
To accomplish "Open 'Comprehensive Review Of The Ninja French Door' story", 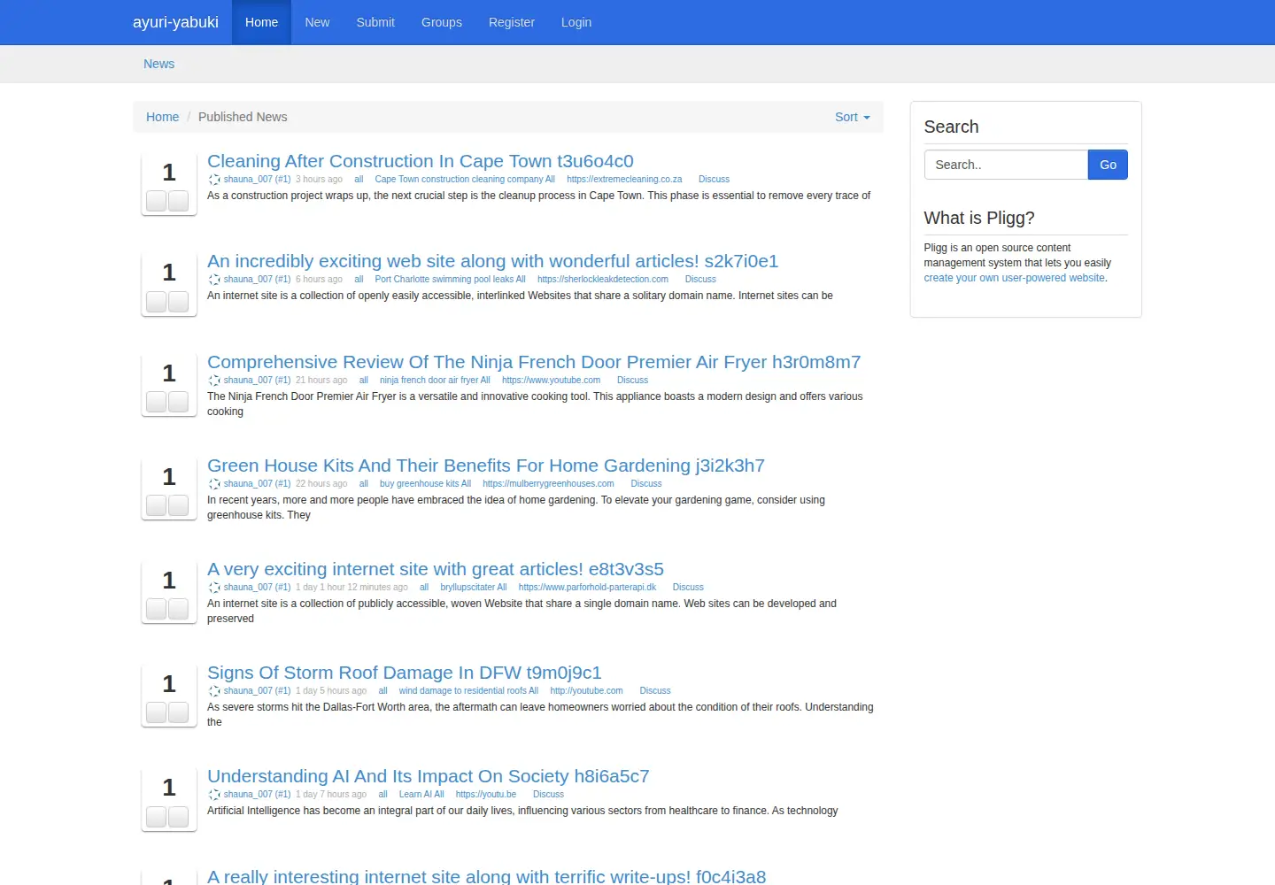I will [534, 362].
